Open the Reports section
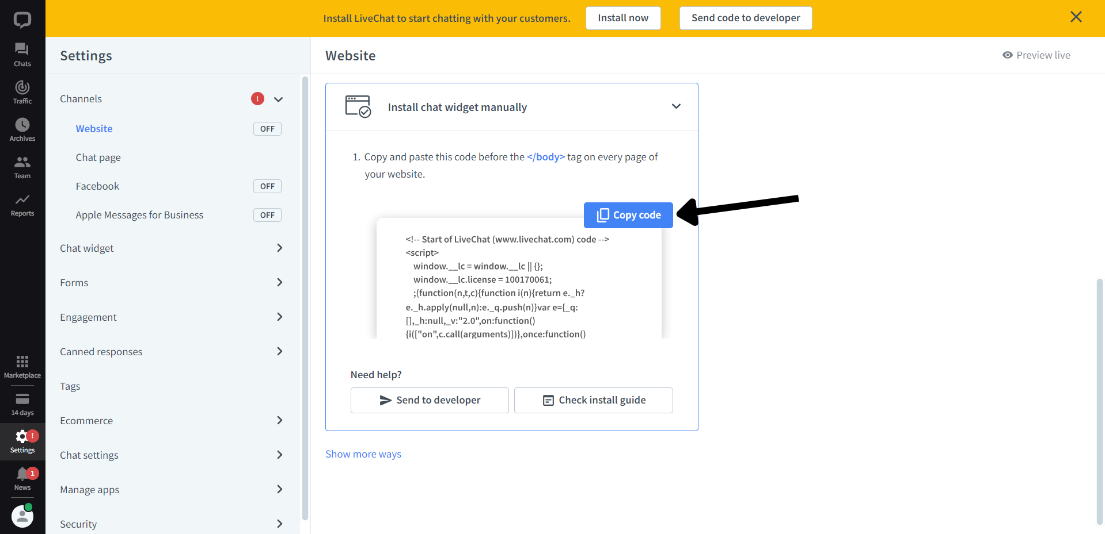The height and width of the screenshot is (534, 1105). coord(22,205)
